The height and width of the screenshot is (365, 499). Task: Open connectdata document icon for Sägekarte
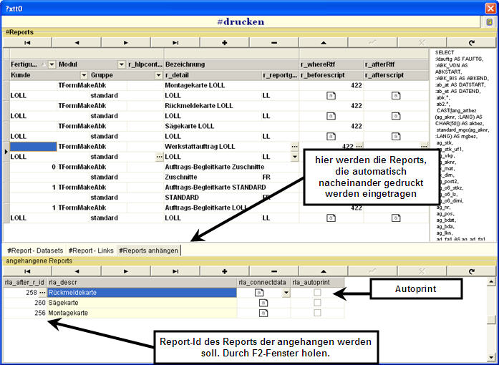point(263,303)
